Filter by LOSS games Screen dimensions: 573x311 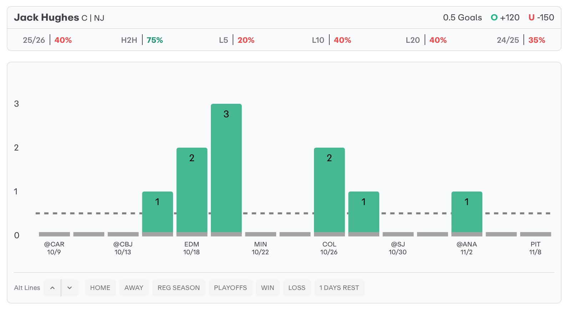tap(297, 288)
